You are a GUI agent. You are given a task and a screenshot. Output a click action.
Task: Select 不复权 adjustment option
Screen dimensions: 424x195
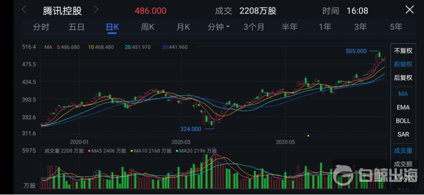403,51
